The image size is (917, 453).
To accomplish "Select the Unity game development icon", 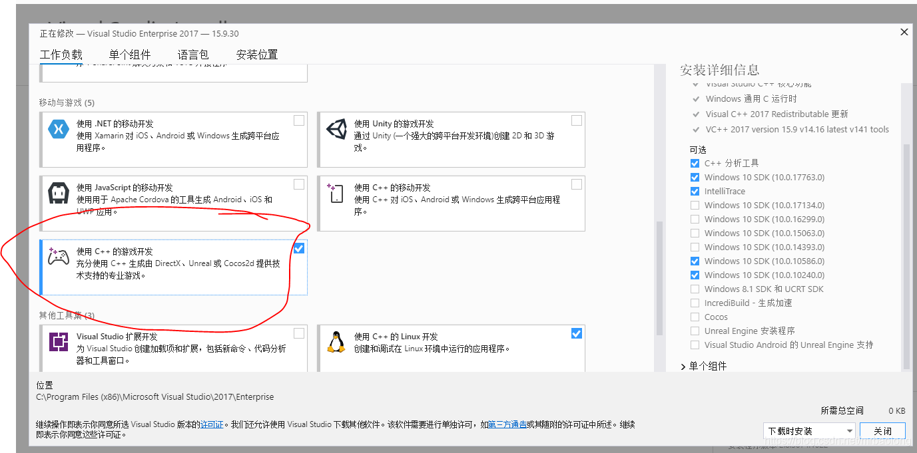I will [x=338, y=129].
